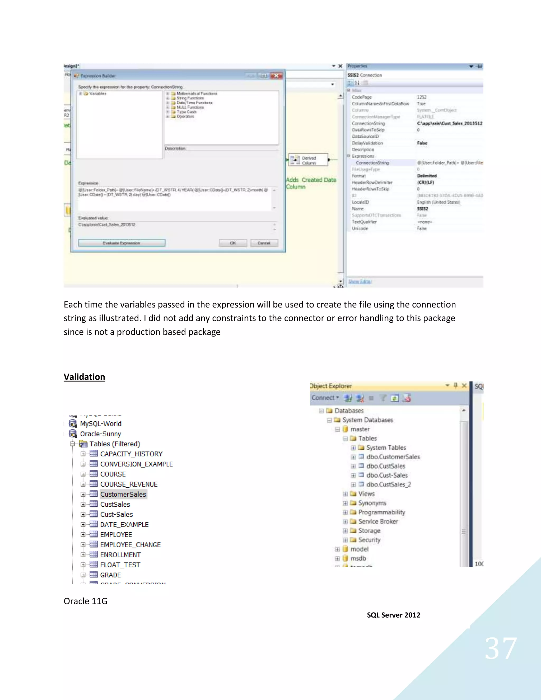Pin the Object Explorer panel

(x=455, y=385)
